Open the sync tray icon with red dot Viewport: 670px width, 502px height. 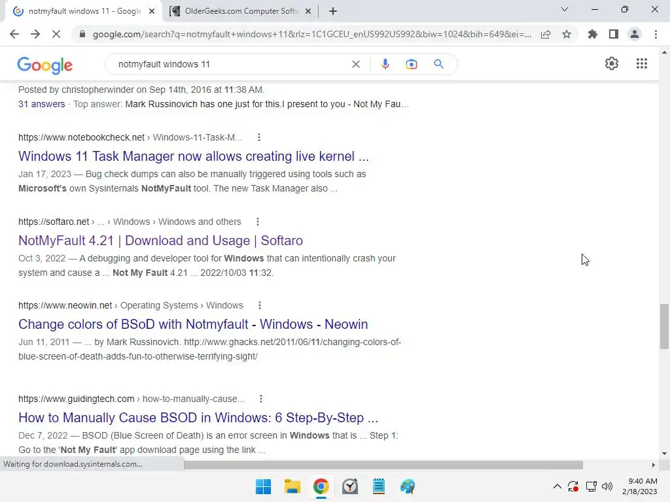click(x=573, y=486)
